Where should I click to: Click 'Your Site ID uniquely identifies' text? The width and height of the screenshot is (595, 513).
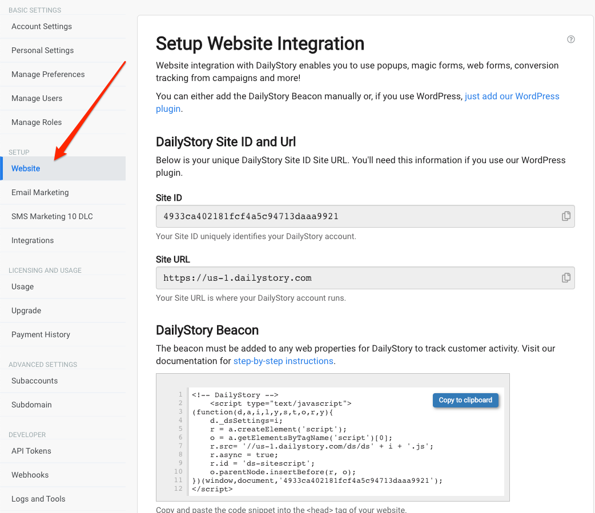[x=256, y=236]
